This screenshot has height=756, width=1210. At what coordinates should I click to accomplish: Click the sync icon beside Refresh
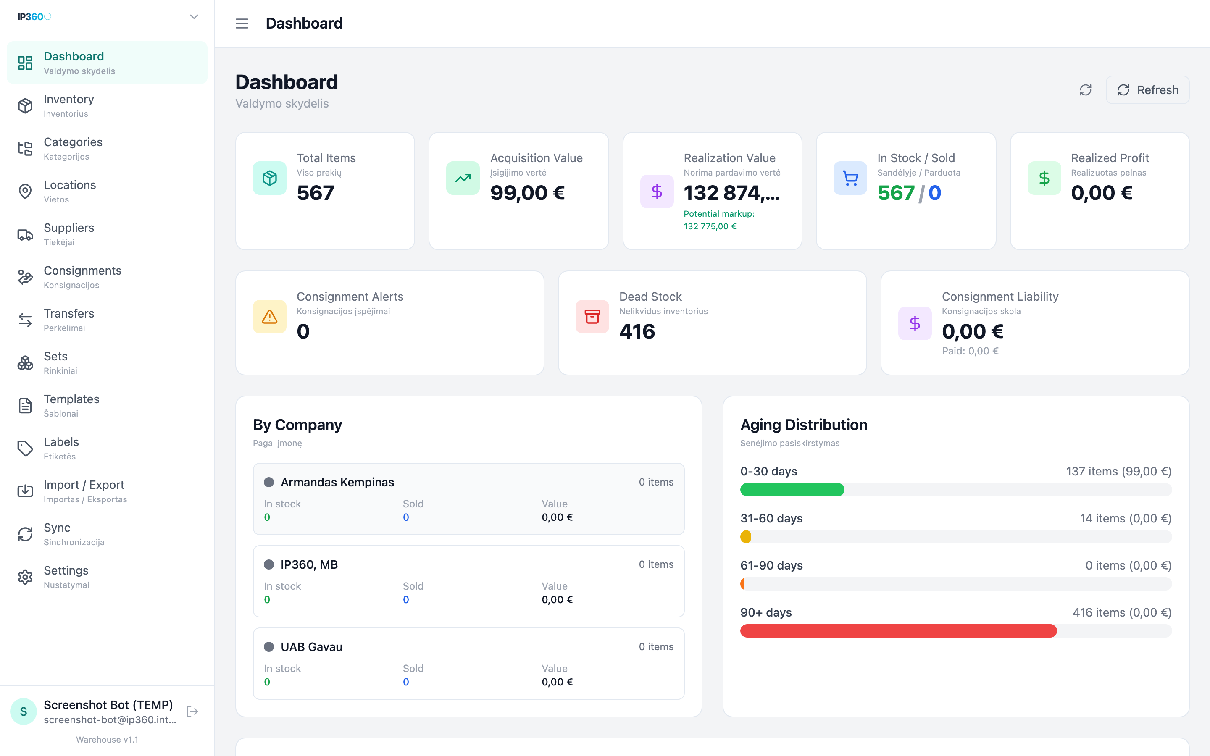1086,90
